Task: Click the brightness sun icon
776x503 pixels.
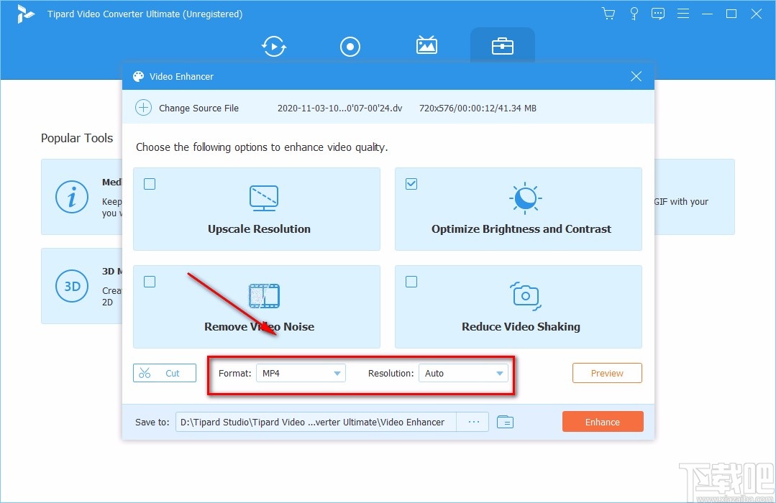Action: click(x=526, y=198)
